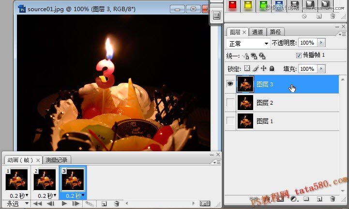The image size is (349, 209).
Task: Switch to the 通道 tab
Action: (258, 32)
